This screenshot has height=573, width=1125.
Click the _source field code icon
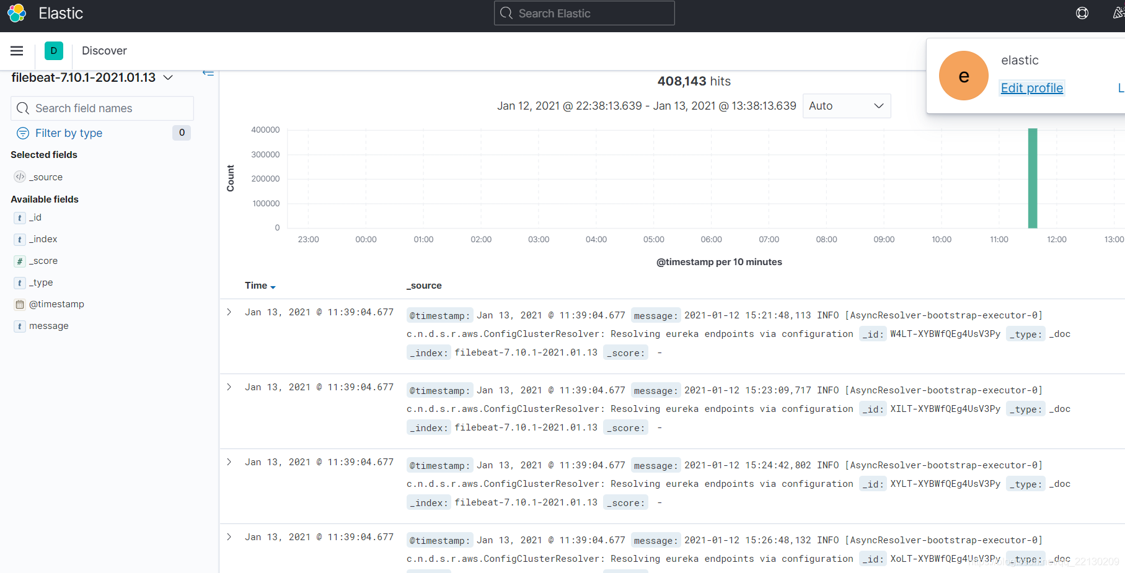click(20, 177)
